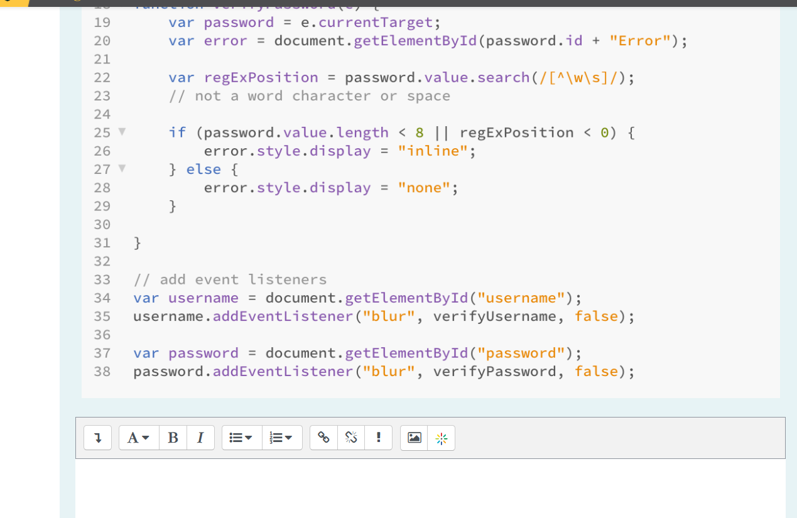797x518 pixels.
Task: Click gutter line number 31
Action: [102, 242]
